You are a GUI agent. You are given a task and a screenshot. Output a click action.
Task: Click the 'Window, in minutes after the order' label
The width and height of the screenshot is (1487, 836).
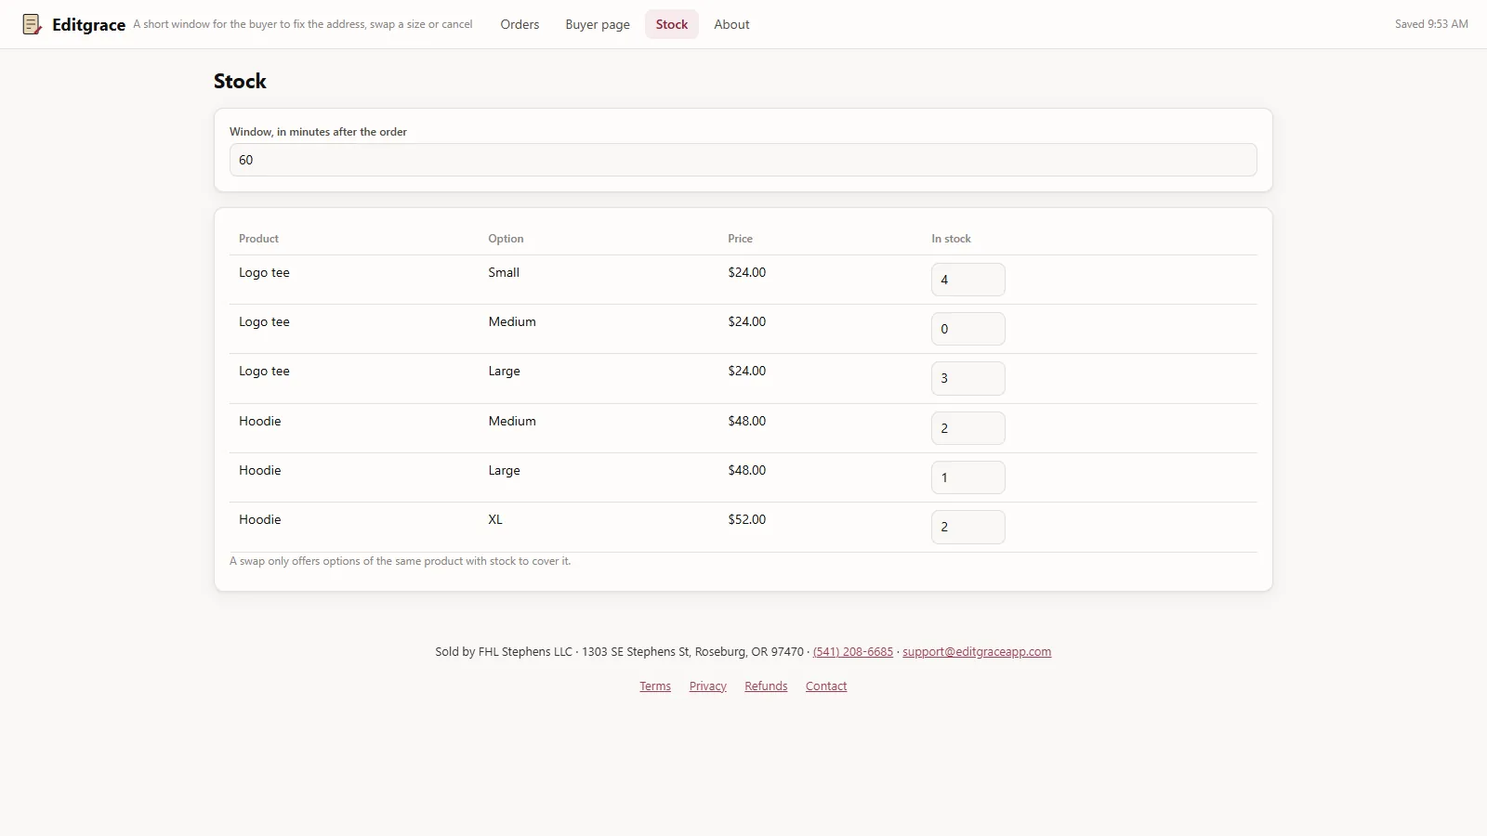coord(318,132)
